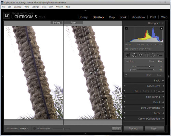Hide the top module picker arrow
The height and width of the screenshot is (136, 171).
coord(85,11)
